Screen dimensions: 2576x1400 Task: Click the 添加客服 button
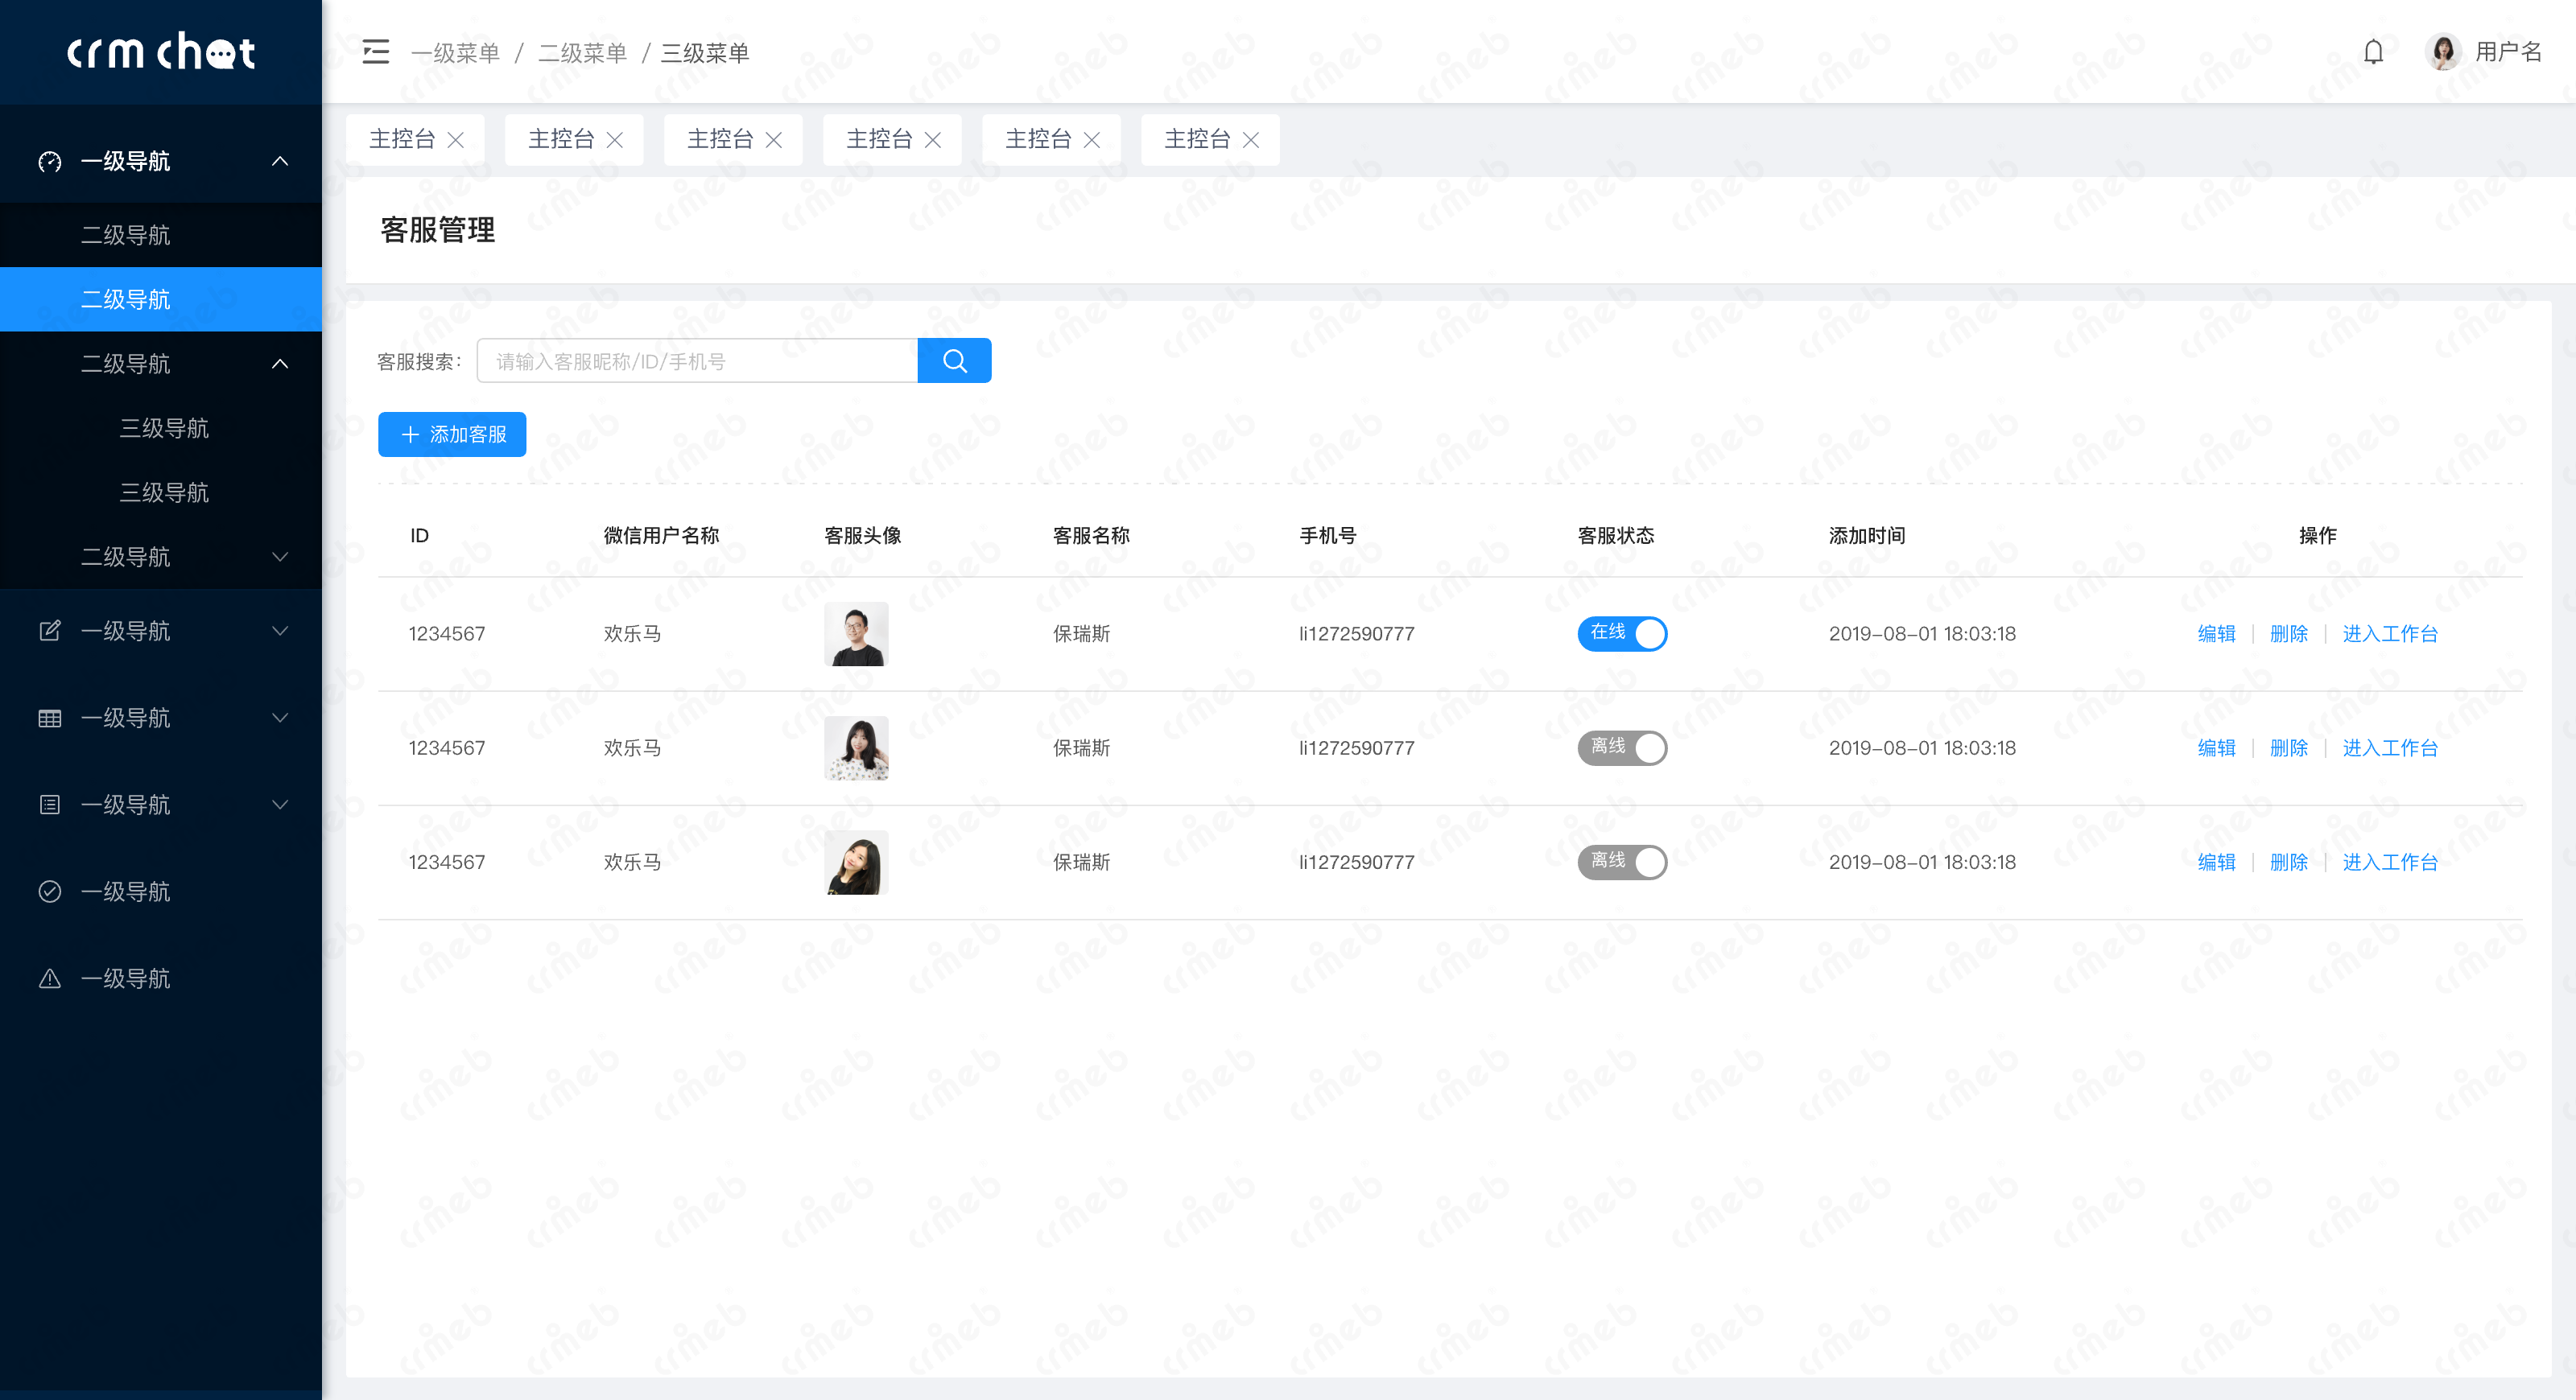point(452,434)
